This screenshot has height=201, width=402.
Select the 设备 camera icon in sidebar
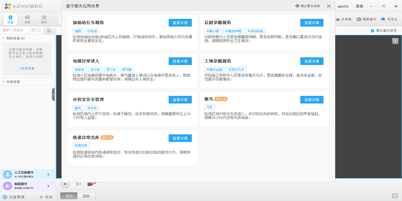(10, 17)
